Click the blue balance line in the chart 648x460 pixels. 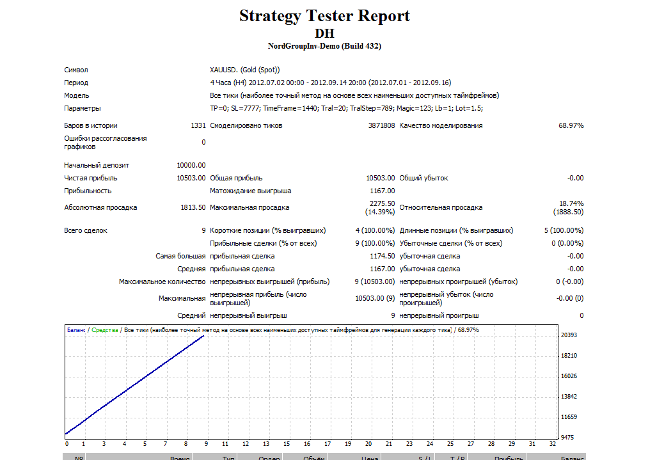(x=136, y=385)
